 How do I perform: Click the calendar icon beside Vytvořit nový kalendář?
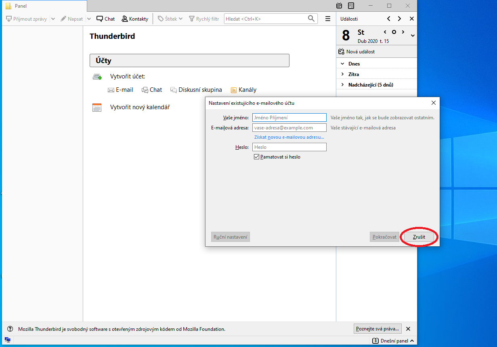point(97,108)
